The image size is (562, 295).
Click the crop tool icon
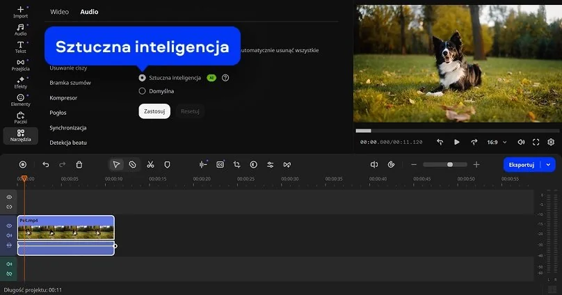[236, 164]
